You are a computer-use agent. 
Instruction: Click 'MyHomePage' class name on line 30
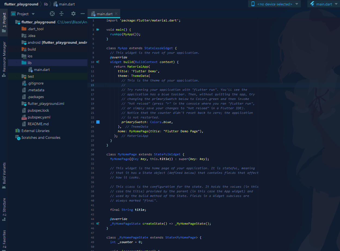[127, 154]
